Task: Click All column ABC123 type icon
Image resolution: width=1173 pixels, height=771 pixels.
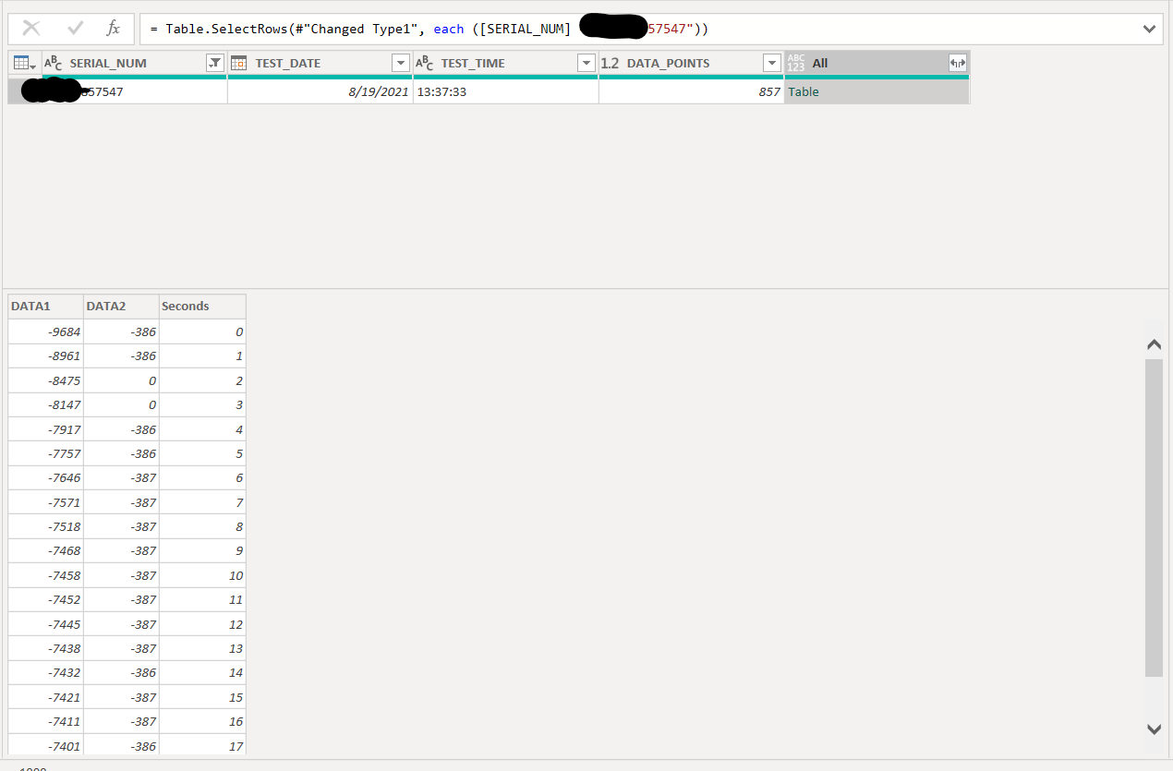Action: point(796,63)
